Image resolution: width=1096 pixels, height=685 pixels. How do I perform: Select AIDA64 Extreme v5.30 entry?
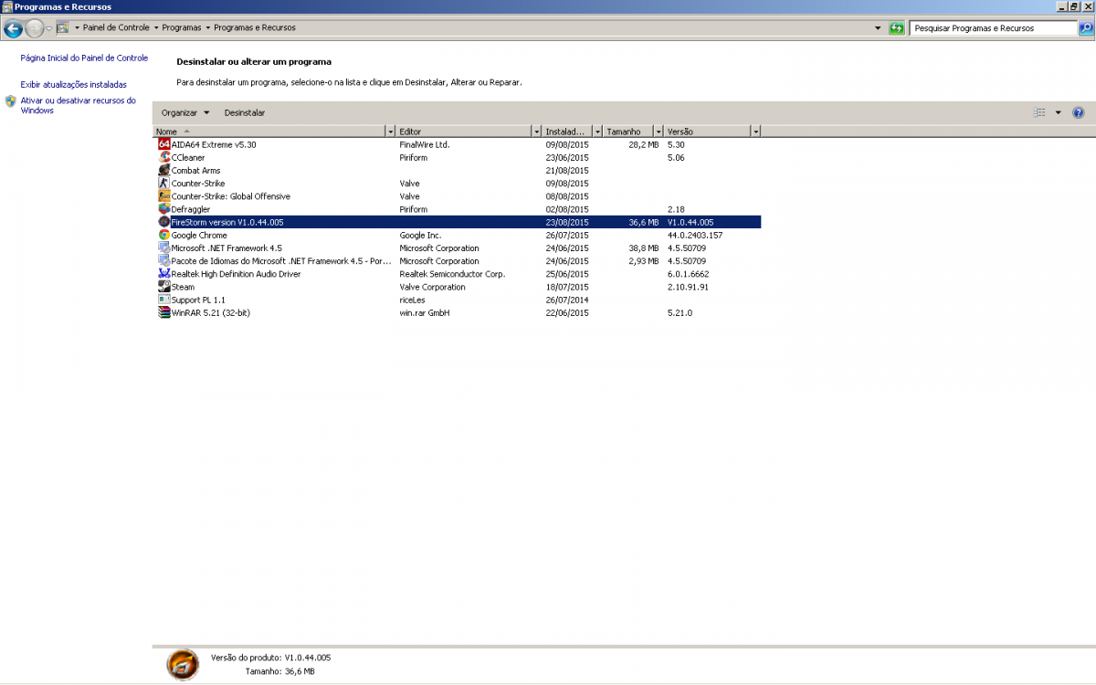point(214,144)
